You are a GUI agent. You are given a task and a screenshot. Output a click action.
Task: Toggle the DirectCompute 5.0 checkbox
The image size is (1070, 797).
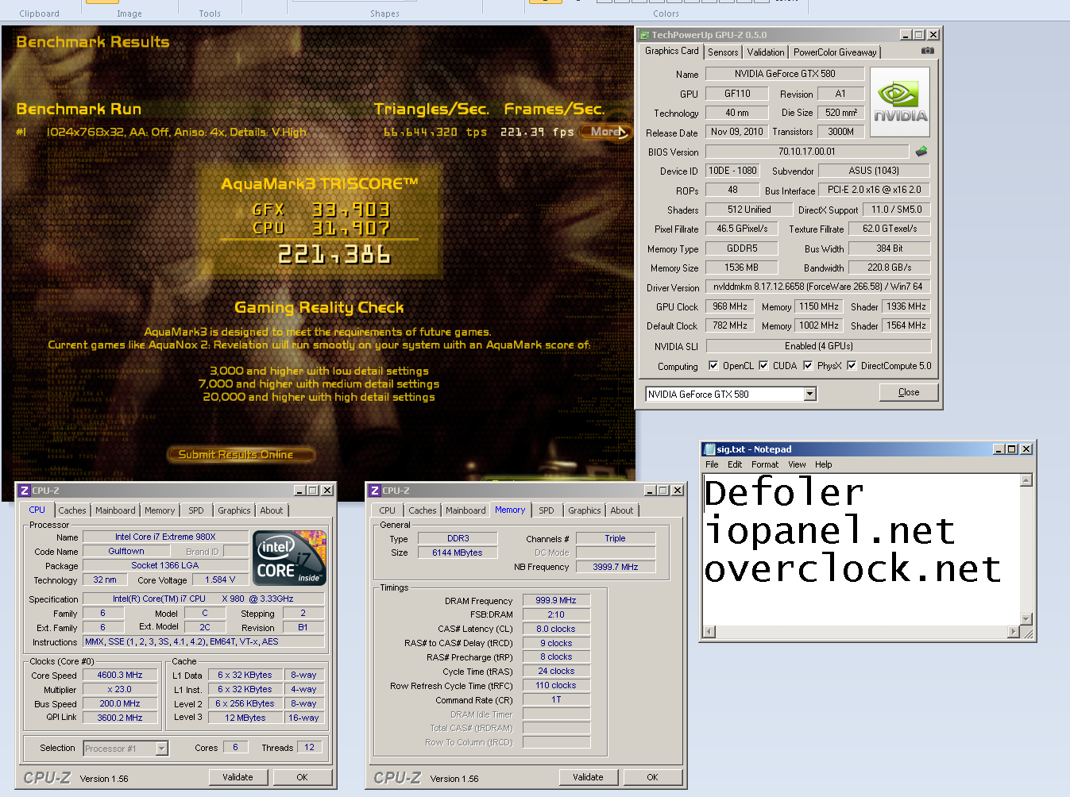click(x=852, y=366)
